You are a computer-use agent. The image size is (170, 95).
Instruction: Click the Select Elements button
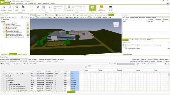coord(132,45)
